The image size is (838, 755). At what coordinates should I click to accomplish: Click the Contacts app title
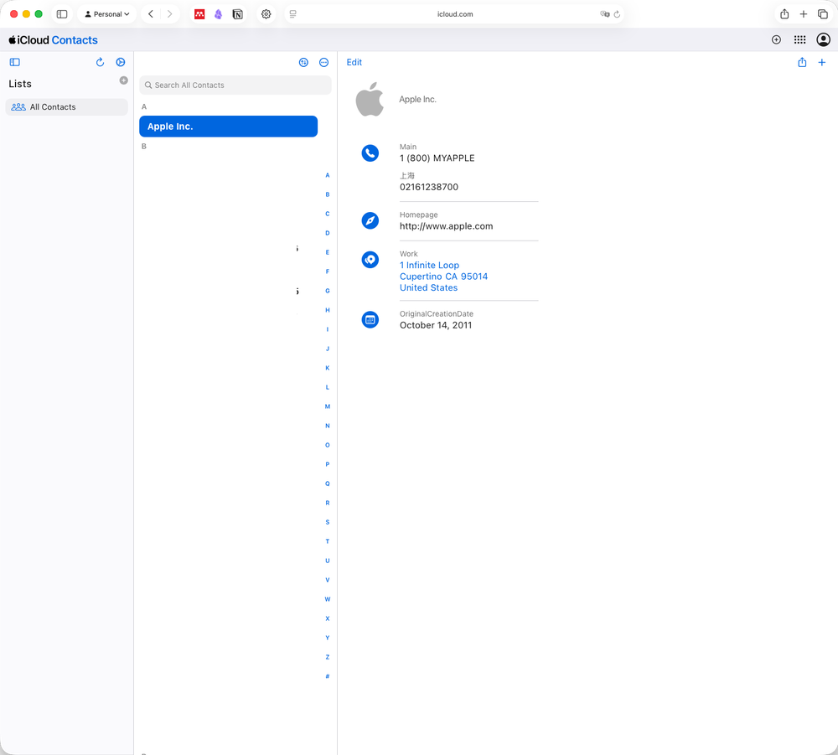tap(75, 40)
